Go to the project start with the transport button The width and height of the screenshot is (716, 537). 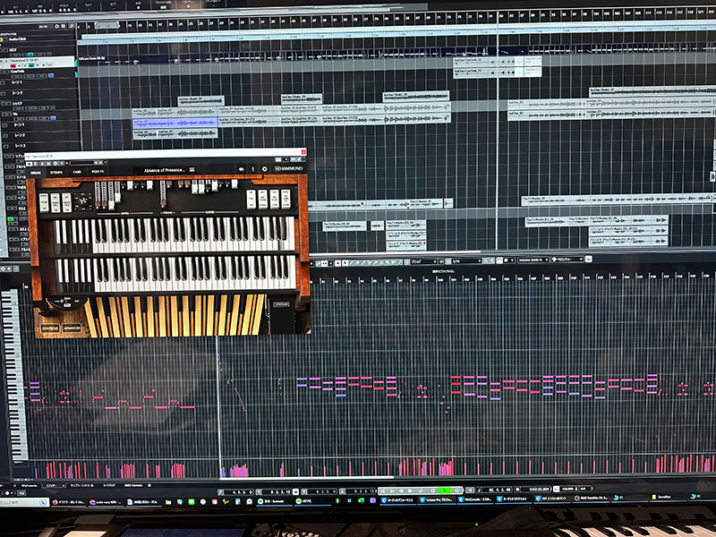click(x=383, y=490)
